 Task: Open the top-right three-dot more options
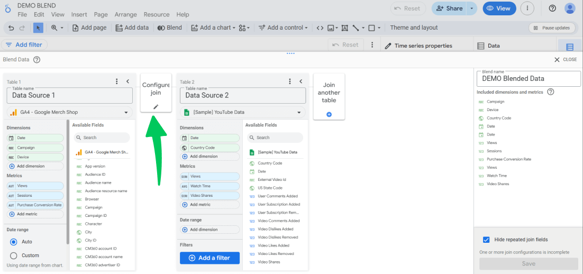(x=527, y=8)
